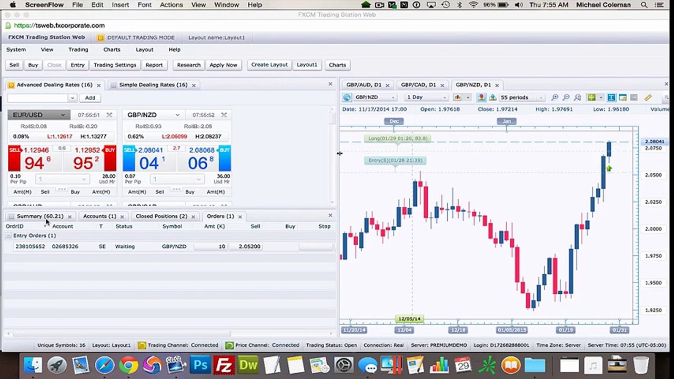
Task: Open Google Chrome from the Dock
Action: (x=128, y=365)
